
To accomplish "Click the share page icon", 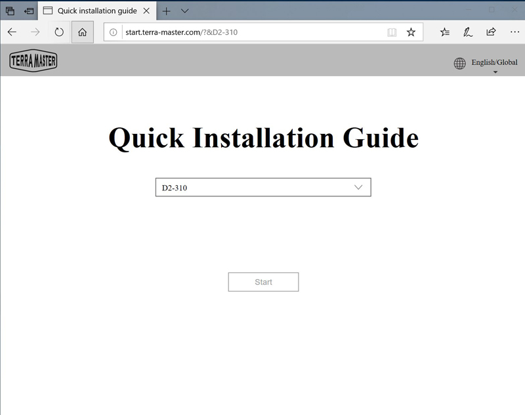I will point(491,32).
